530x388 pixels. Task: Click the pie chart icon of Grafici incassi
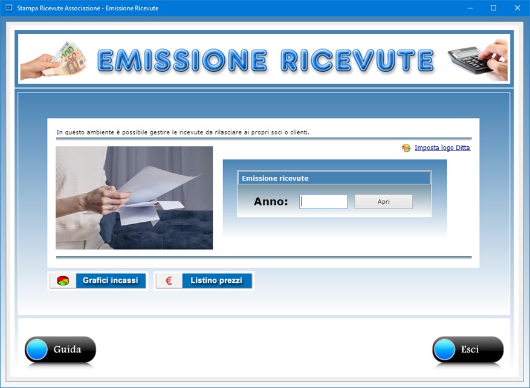tap(63, 281)
